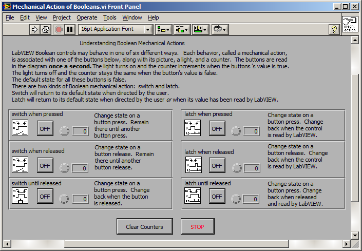The image size is (362, 251).
Task: Click the latch when pressed indicator light
Action: pos(236,131)
